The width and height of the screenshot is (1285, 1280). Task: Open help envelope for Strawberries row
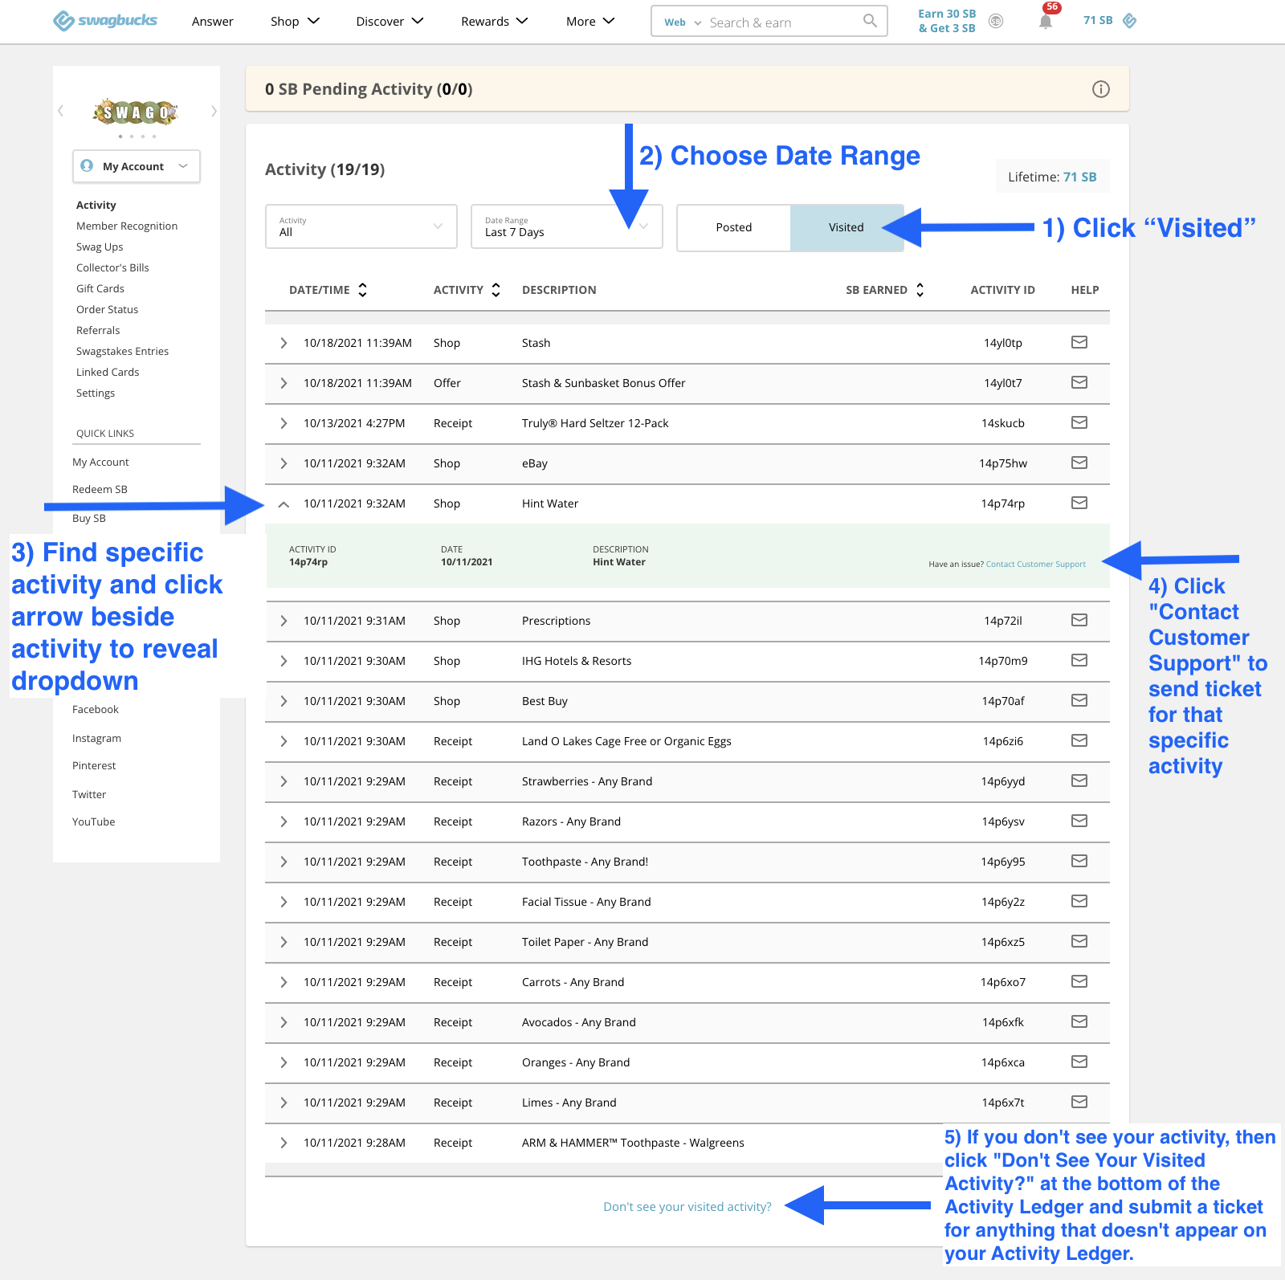[x=1079, y=781]
